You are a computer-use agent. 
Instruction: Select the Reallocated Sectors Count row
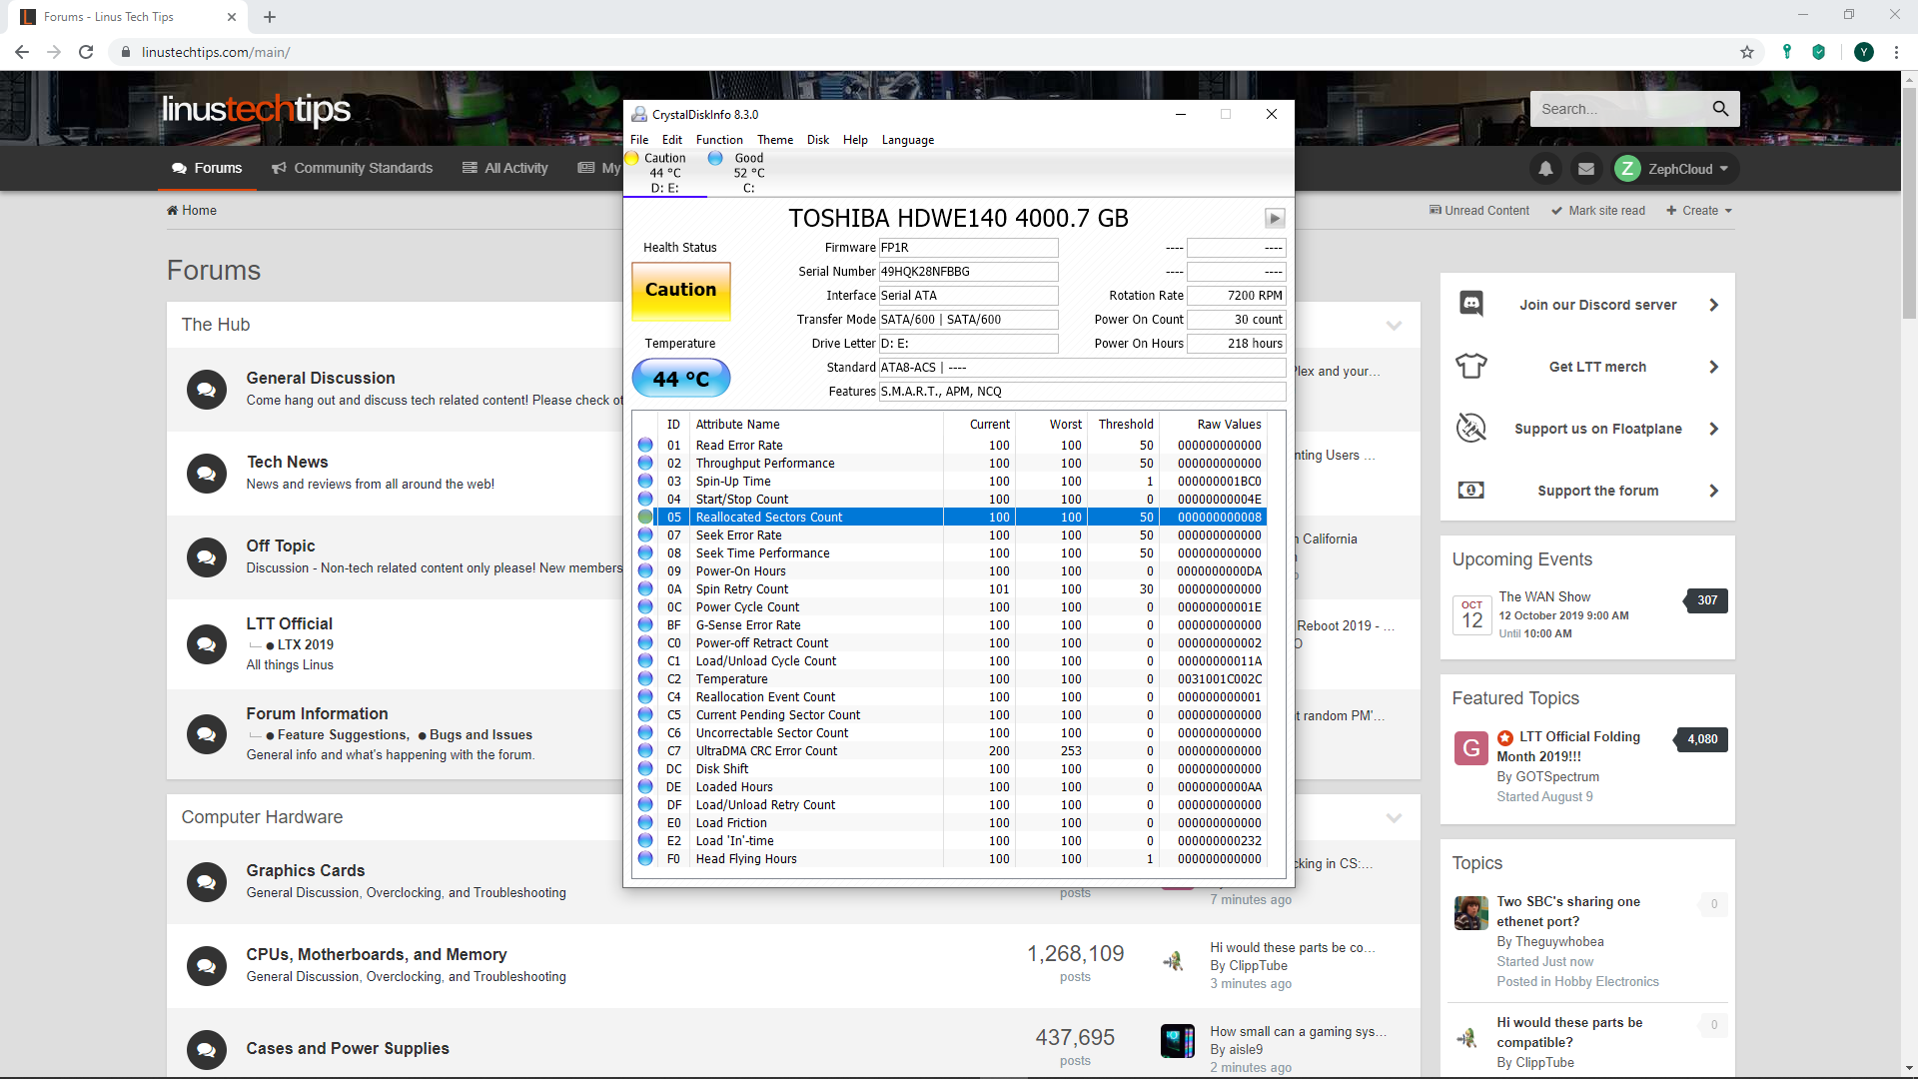[x=949, y=517]
